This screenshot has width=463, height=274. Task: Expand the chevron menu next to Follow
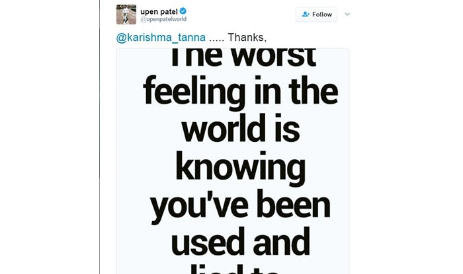[x=347, y=14]
